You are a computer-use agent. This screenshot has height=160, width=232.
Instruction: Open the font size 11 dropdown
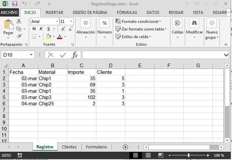tap(71, 22)
